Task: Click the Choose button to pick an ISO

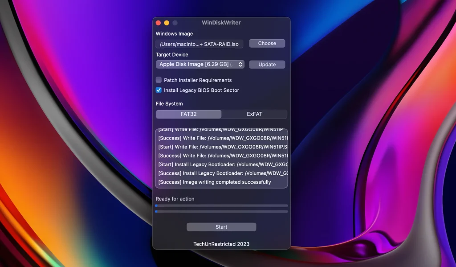Action: tap(267, 43)
